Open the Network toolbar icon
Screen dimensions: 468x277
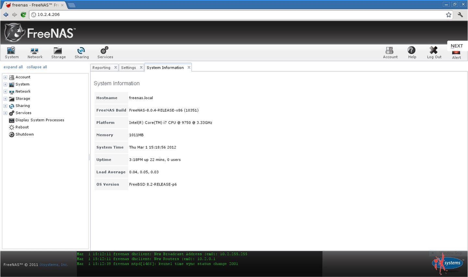coord(35,52)
